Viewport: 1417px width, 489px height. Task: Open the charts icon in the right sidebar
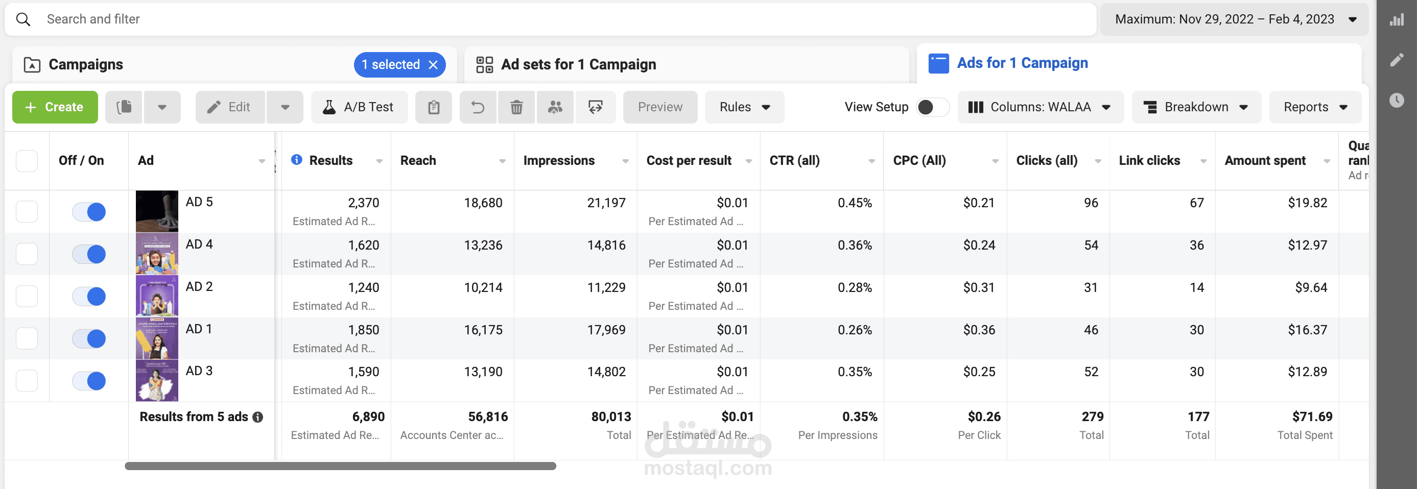click(x=1396, y=20)
